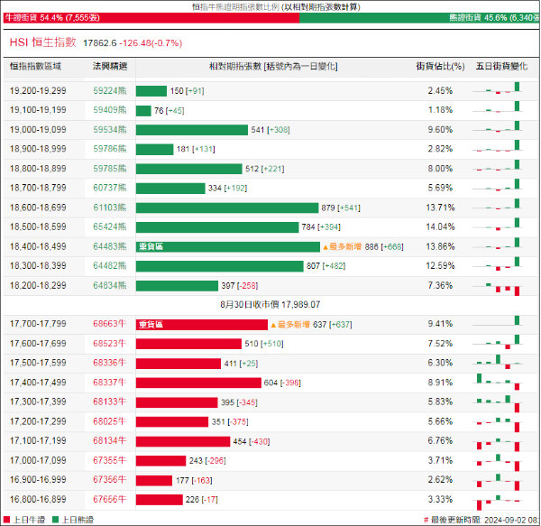Click the green 熊證街貨 45.6% bar segment

click(419, 18)
